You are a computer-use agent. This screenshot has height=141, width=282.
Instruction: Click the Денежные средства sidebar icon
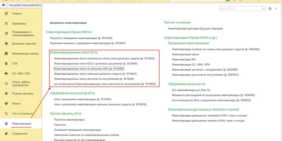click(x=6, y=43)
